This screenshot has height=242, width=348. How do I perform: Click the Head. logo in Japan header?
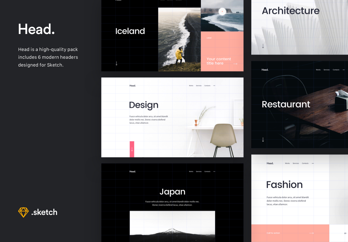pyautogui.click(x=133, y=171)
